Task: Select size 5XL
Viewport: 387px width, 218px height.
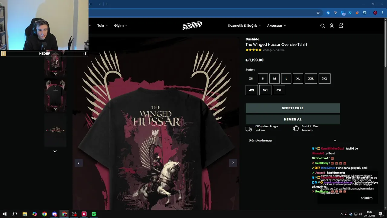Action: pyautogui.click(x=265, y=90)
